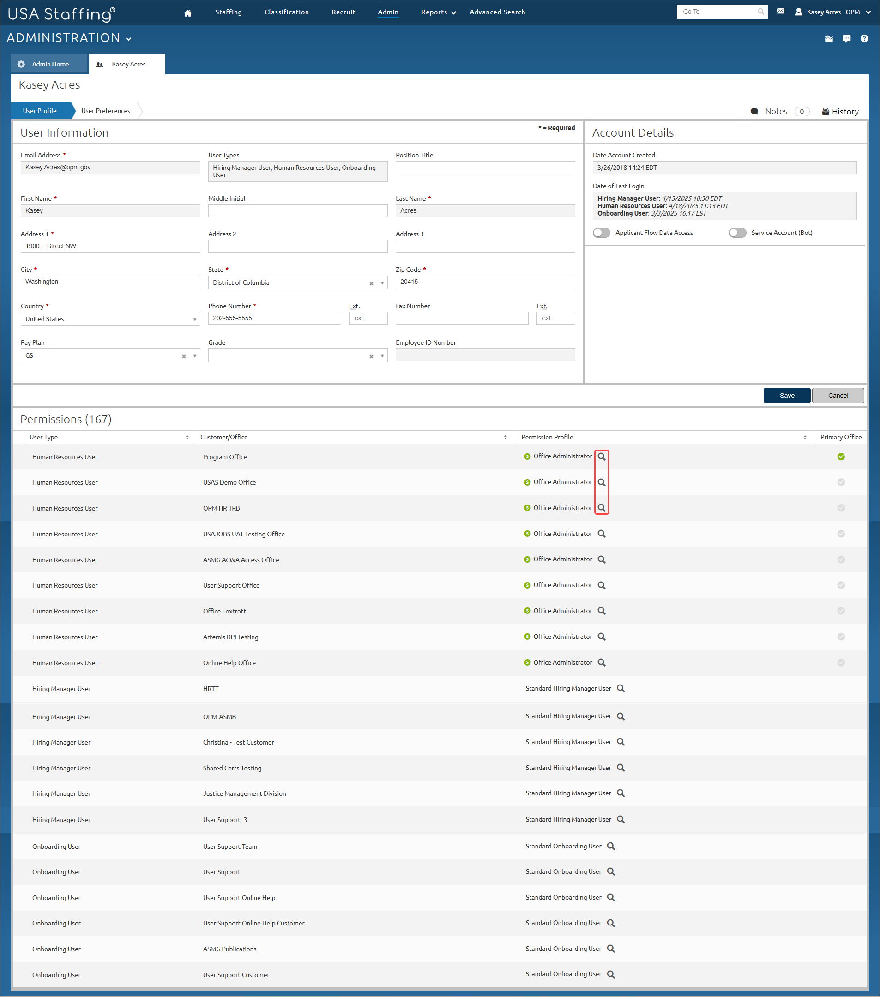Open the Grade dropdown arrow
880x997 pixels.
[382, 356]
